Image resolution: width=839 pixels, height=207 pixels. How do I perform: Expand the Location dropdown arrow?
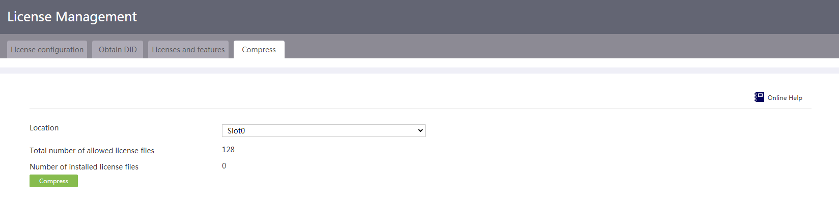pos(421,131)
